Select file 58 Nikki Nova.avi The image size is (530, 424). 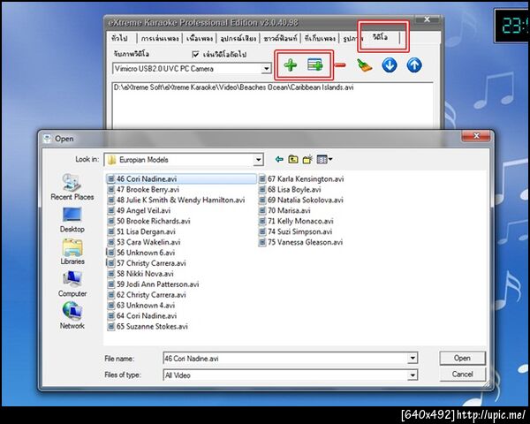pyautogui.click(x=140, y=274)
